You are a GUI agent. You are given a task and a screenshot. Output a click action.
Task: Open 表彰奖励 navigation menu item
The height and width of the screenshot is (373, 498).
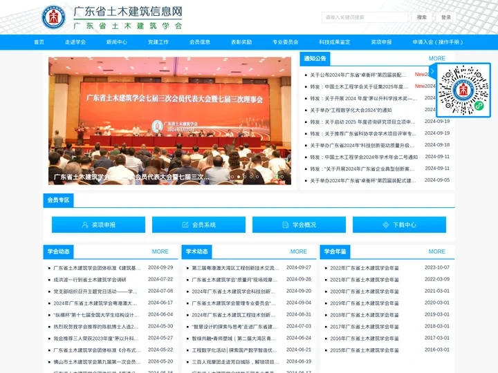[241, 42]
